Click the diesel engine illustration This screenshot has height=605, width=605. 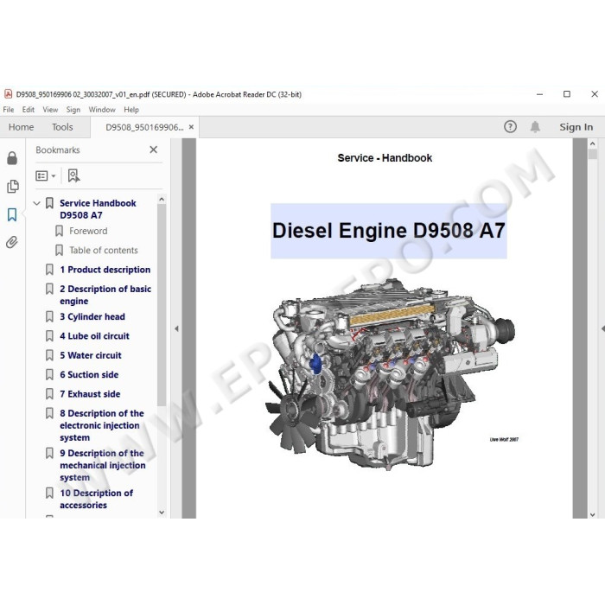(390, 373)
